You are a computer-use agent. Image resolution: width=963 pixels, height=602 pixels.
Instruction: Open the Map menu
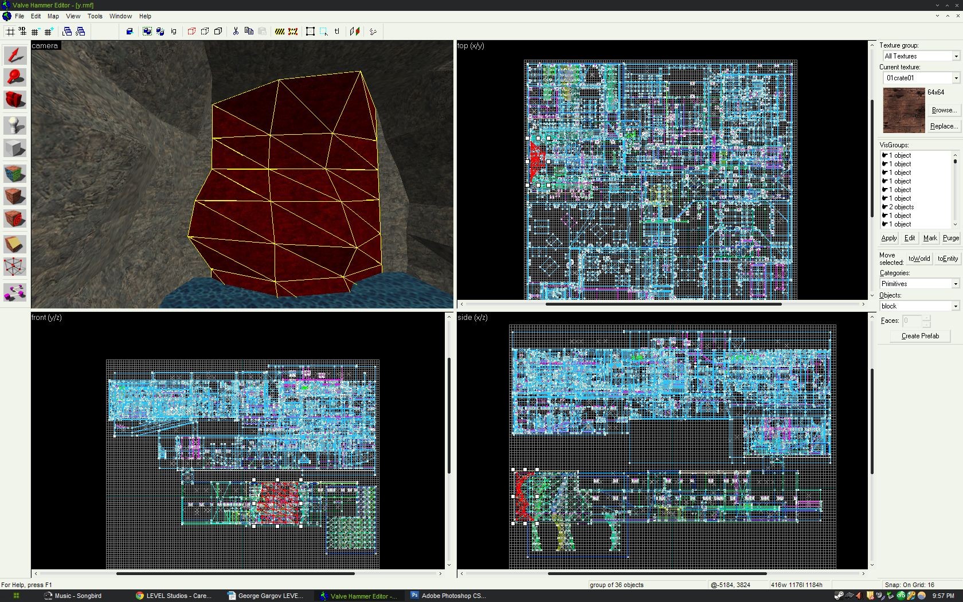[x=53, y=16]
